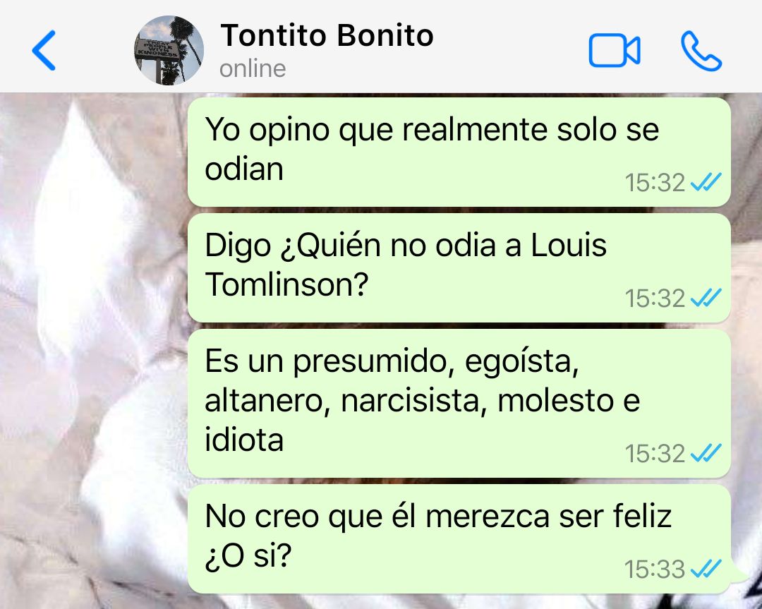Open contact info via Tontito Bonito name
Image resolution: width=762 pixels, height=609 pixels.
[x=327, y=35]
